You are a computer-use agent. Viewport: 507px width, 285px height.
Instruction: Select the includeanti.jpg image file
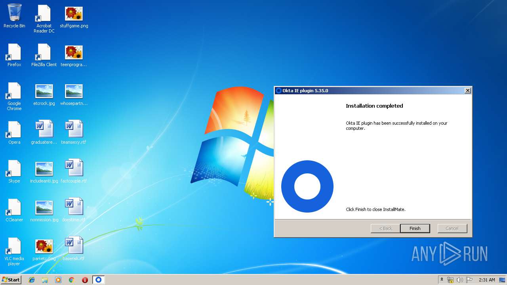coord(44,171)
